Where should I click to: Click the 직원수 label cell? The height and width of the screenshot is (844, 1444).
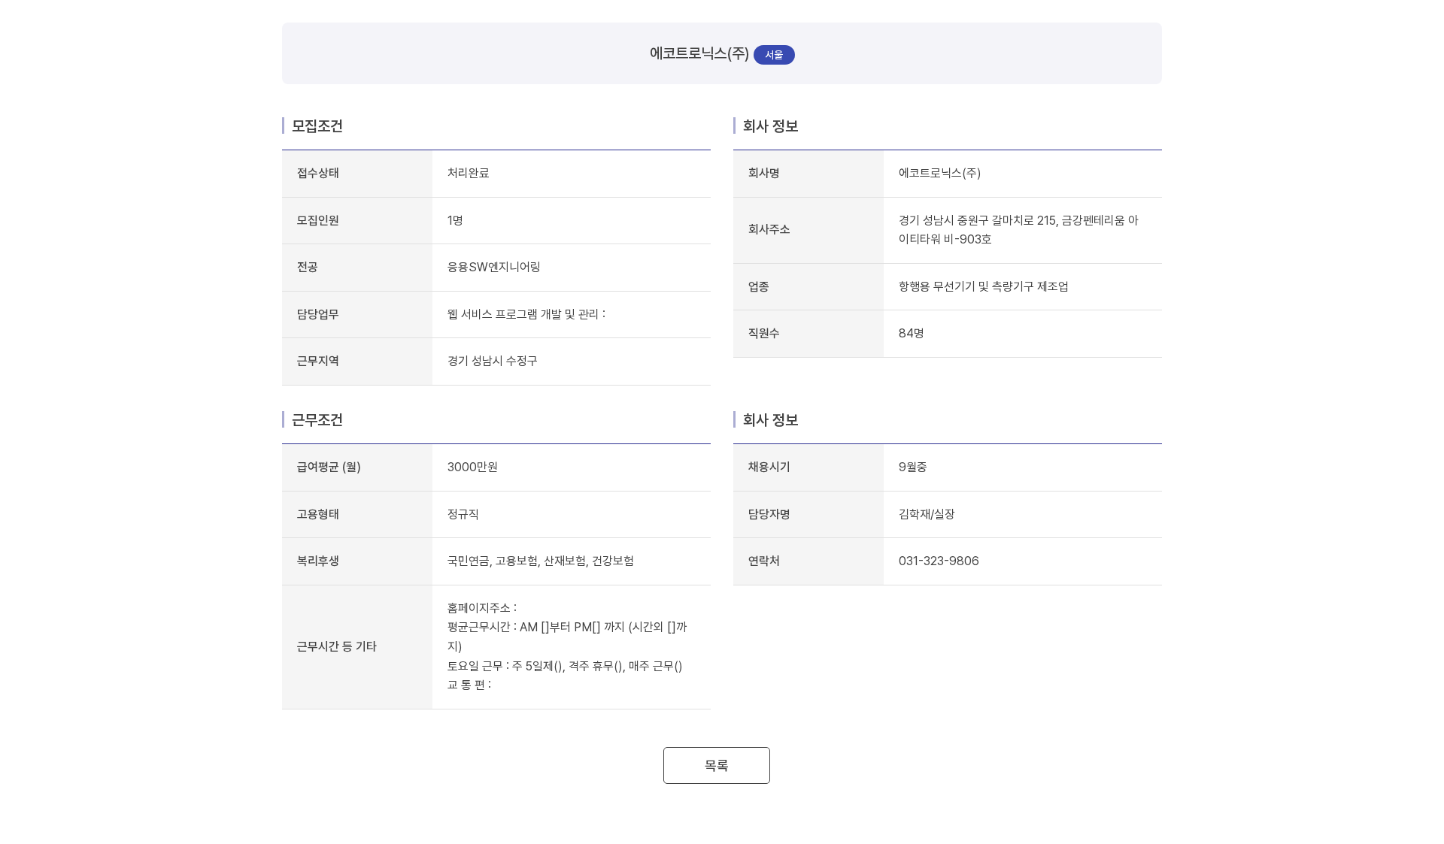(x=808, y=334)
